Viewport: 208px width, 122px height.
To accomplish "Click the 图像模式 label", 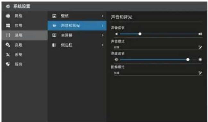I will click(118, 67).
